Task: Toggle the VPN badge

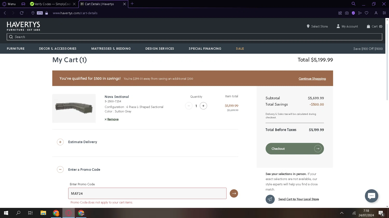Action: pos(40,13)
